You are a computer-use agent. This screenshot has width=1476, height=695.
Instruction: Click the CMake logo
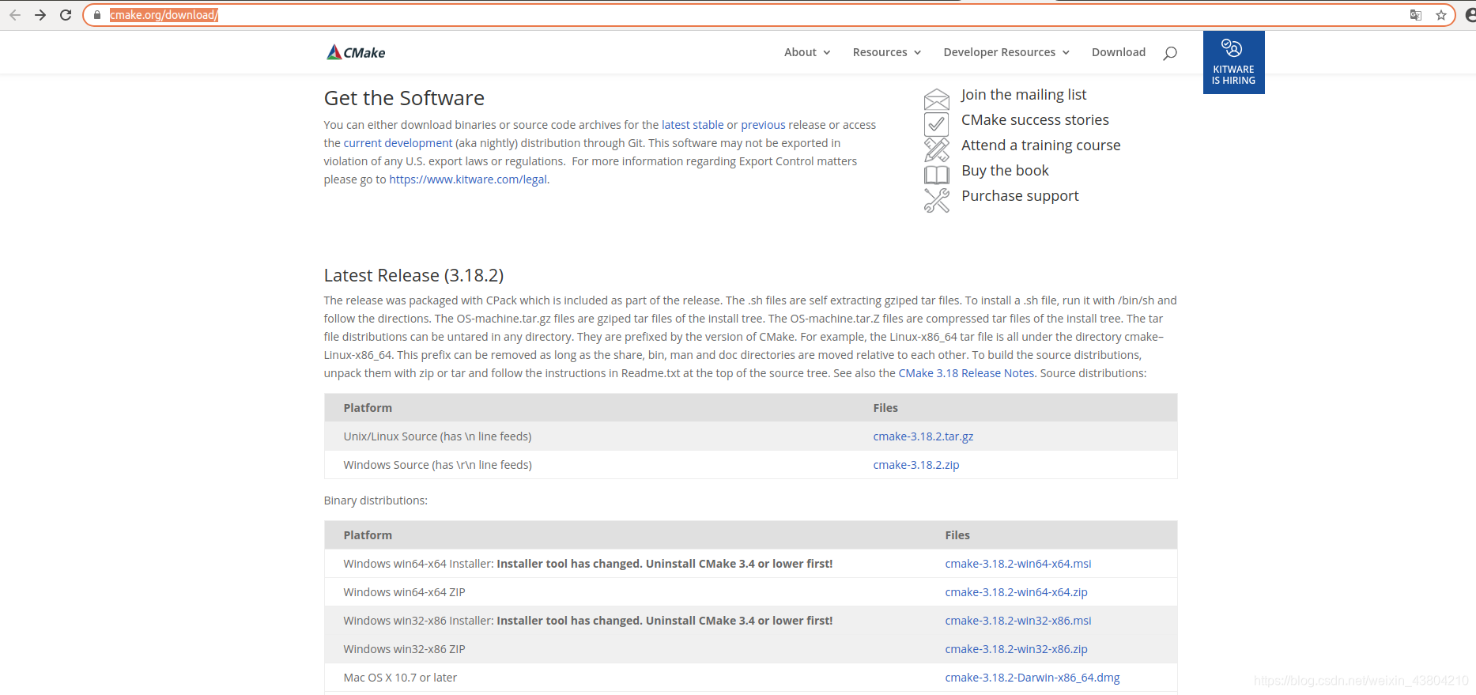356,52
